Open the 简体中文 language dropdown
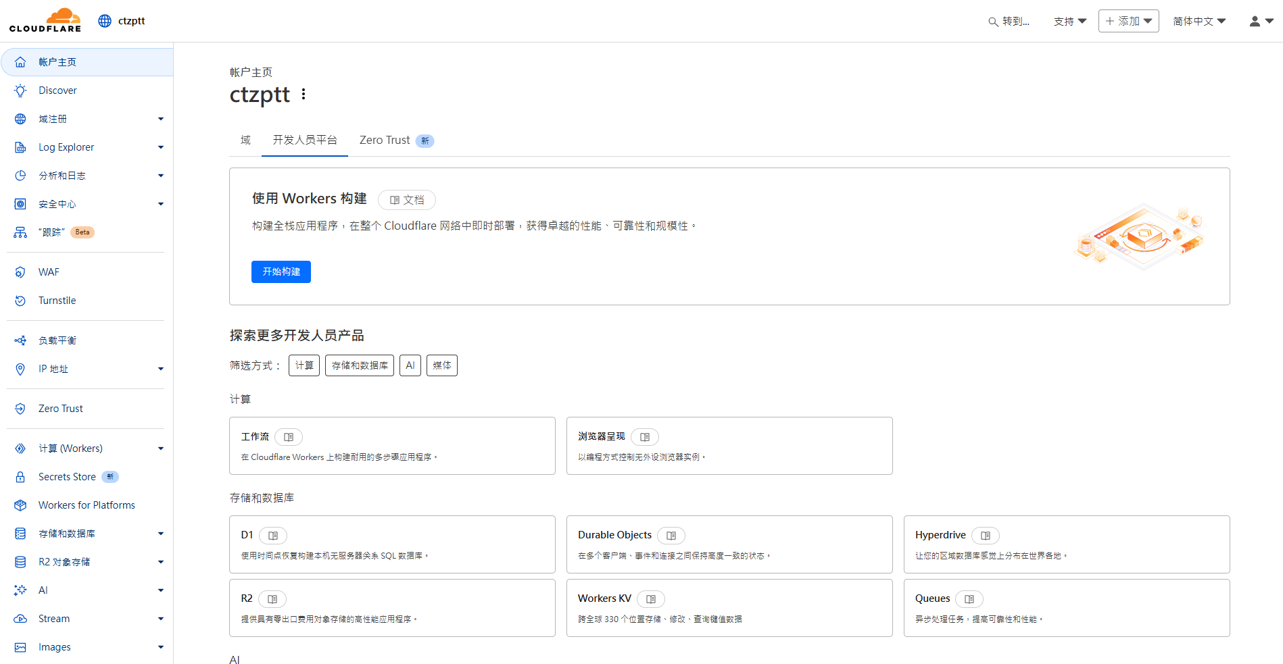 pos(1199,22)
